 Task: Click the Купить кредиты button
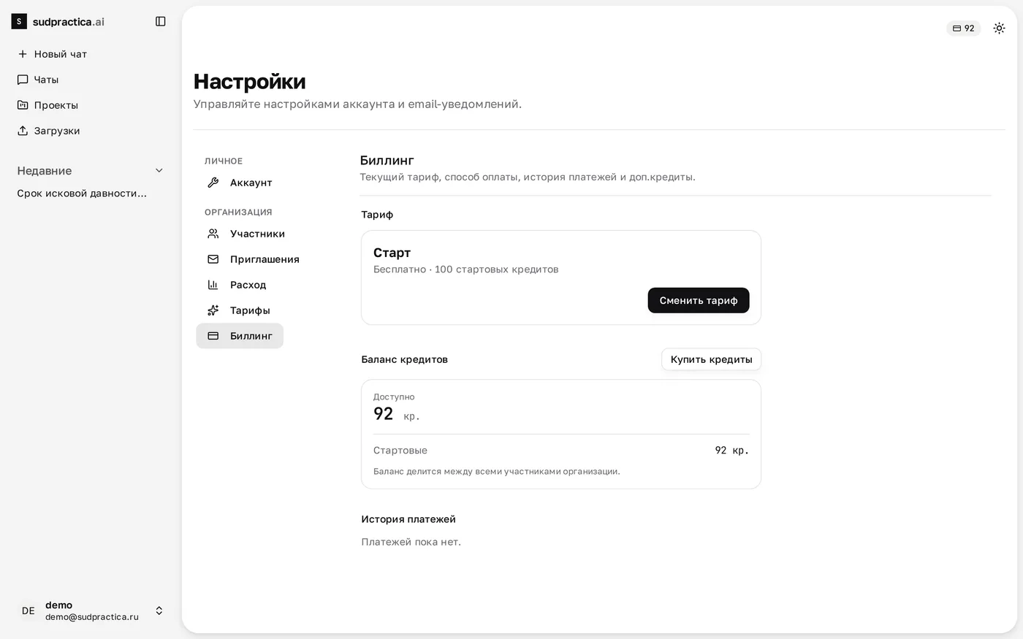(x=711, y=359)
